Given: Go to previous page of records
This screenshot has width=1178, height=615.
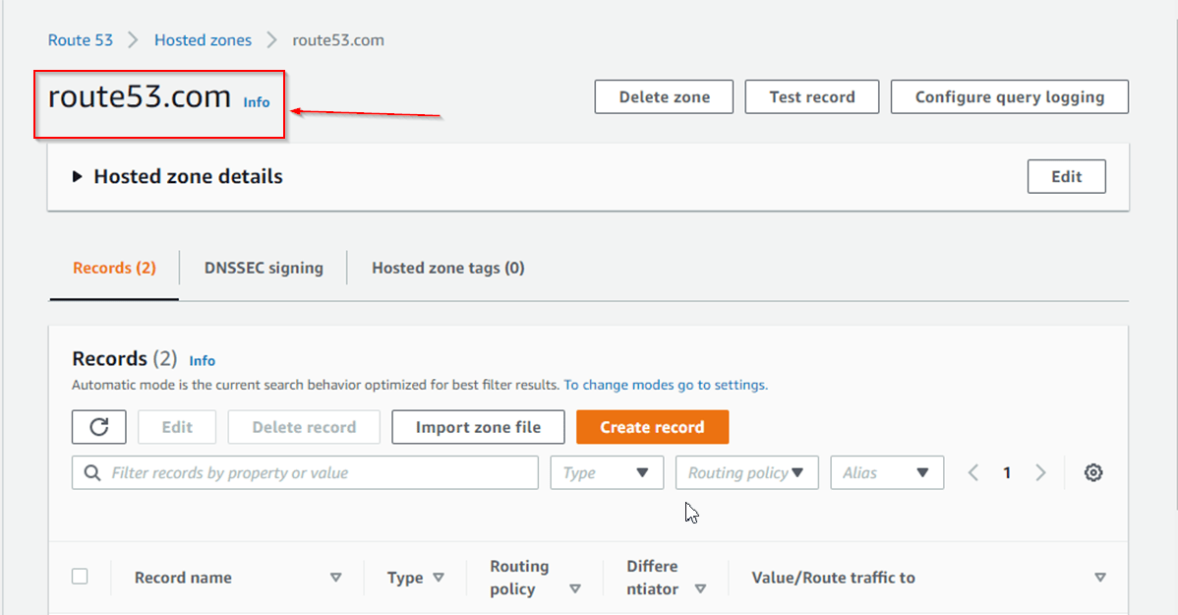Looking at the screenshot, I should pos(973,473).
